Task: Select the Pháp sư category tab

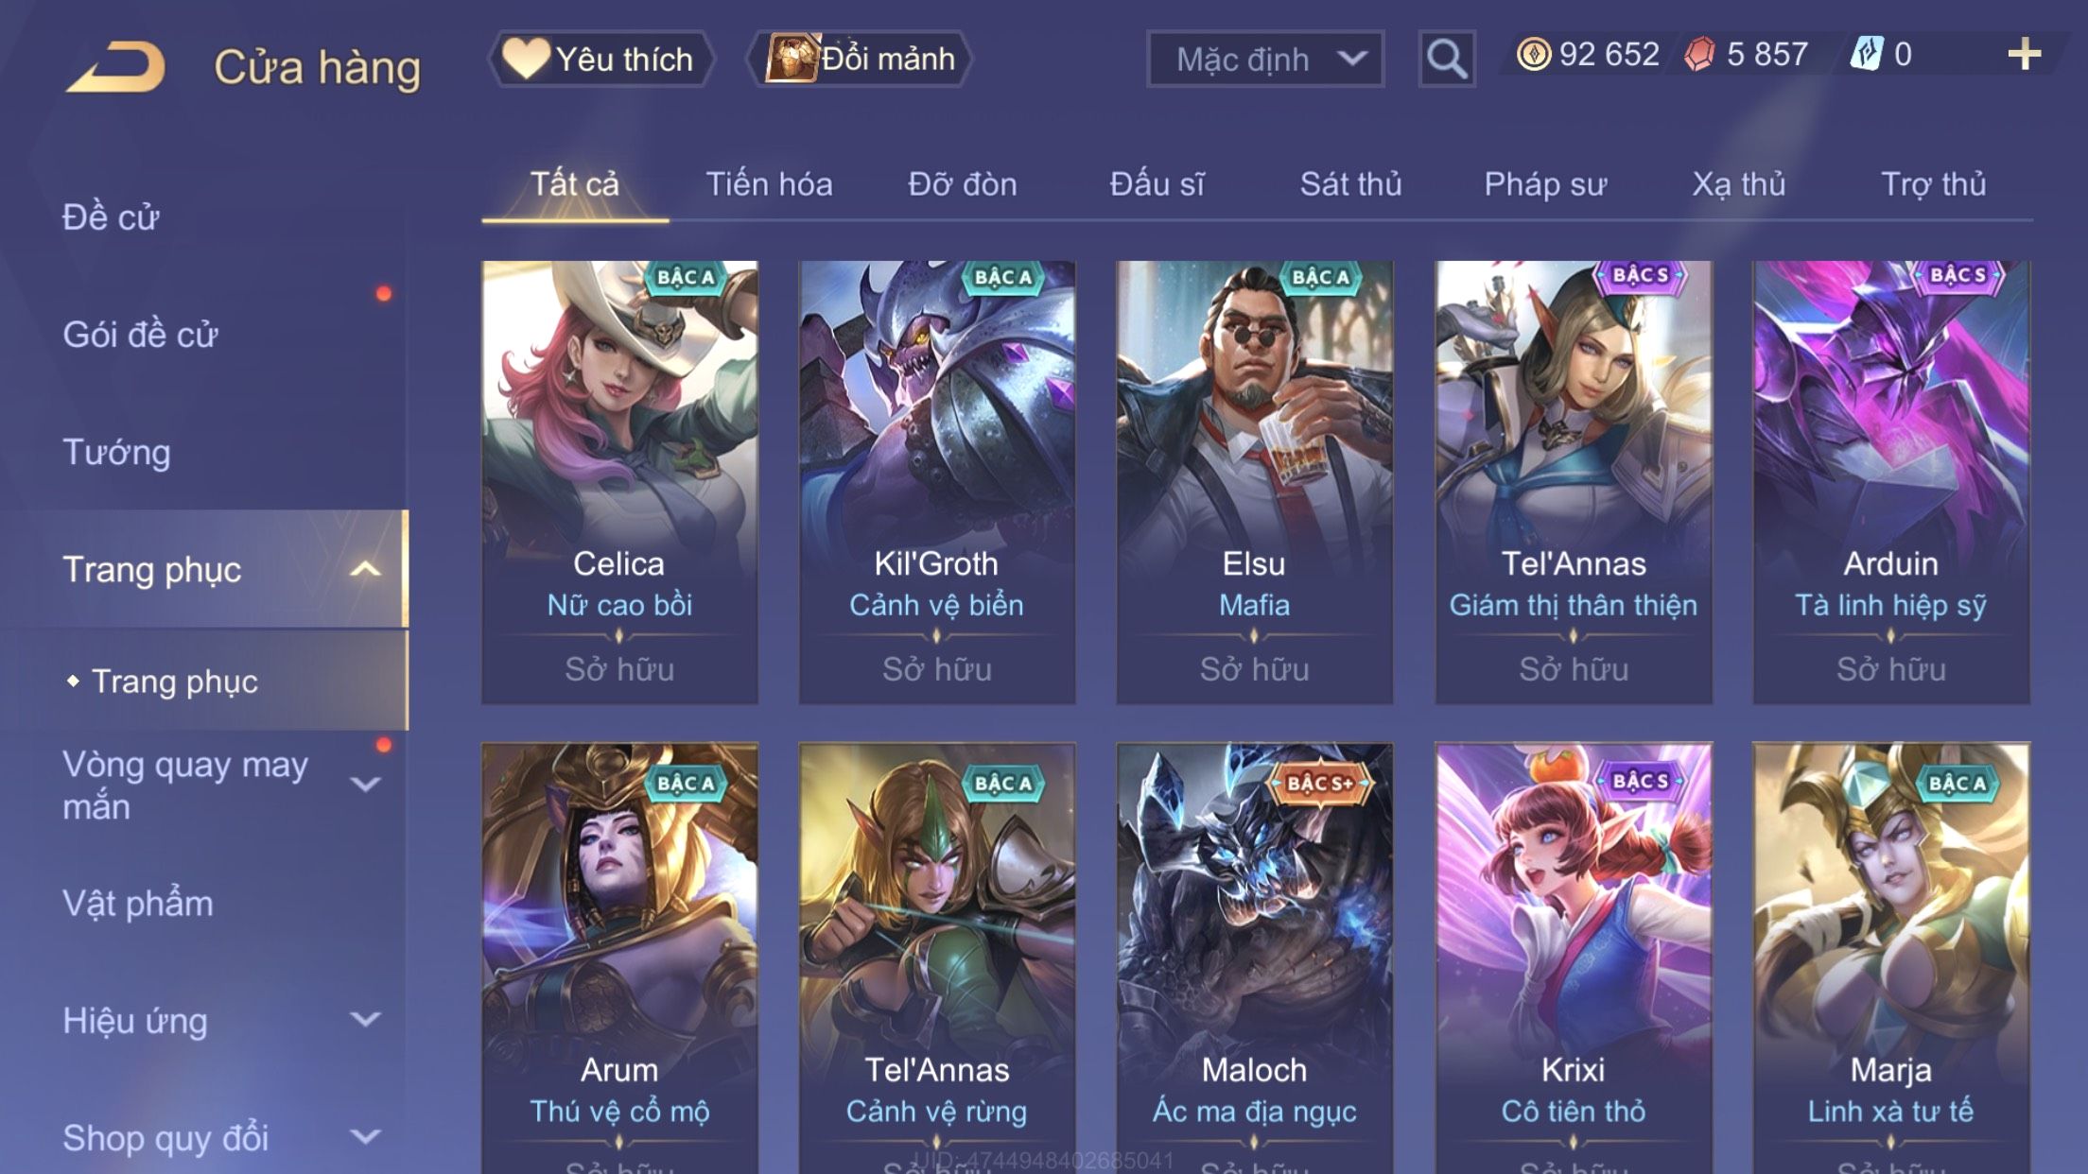Action: [1545, 183]
